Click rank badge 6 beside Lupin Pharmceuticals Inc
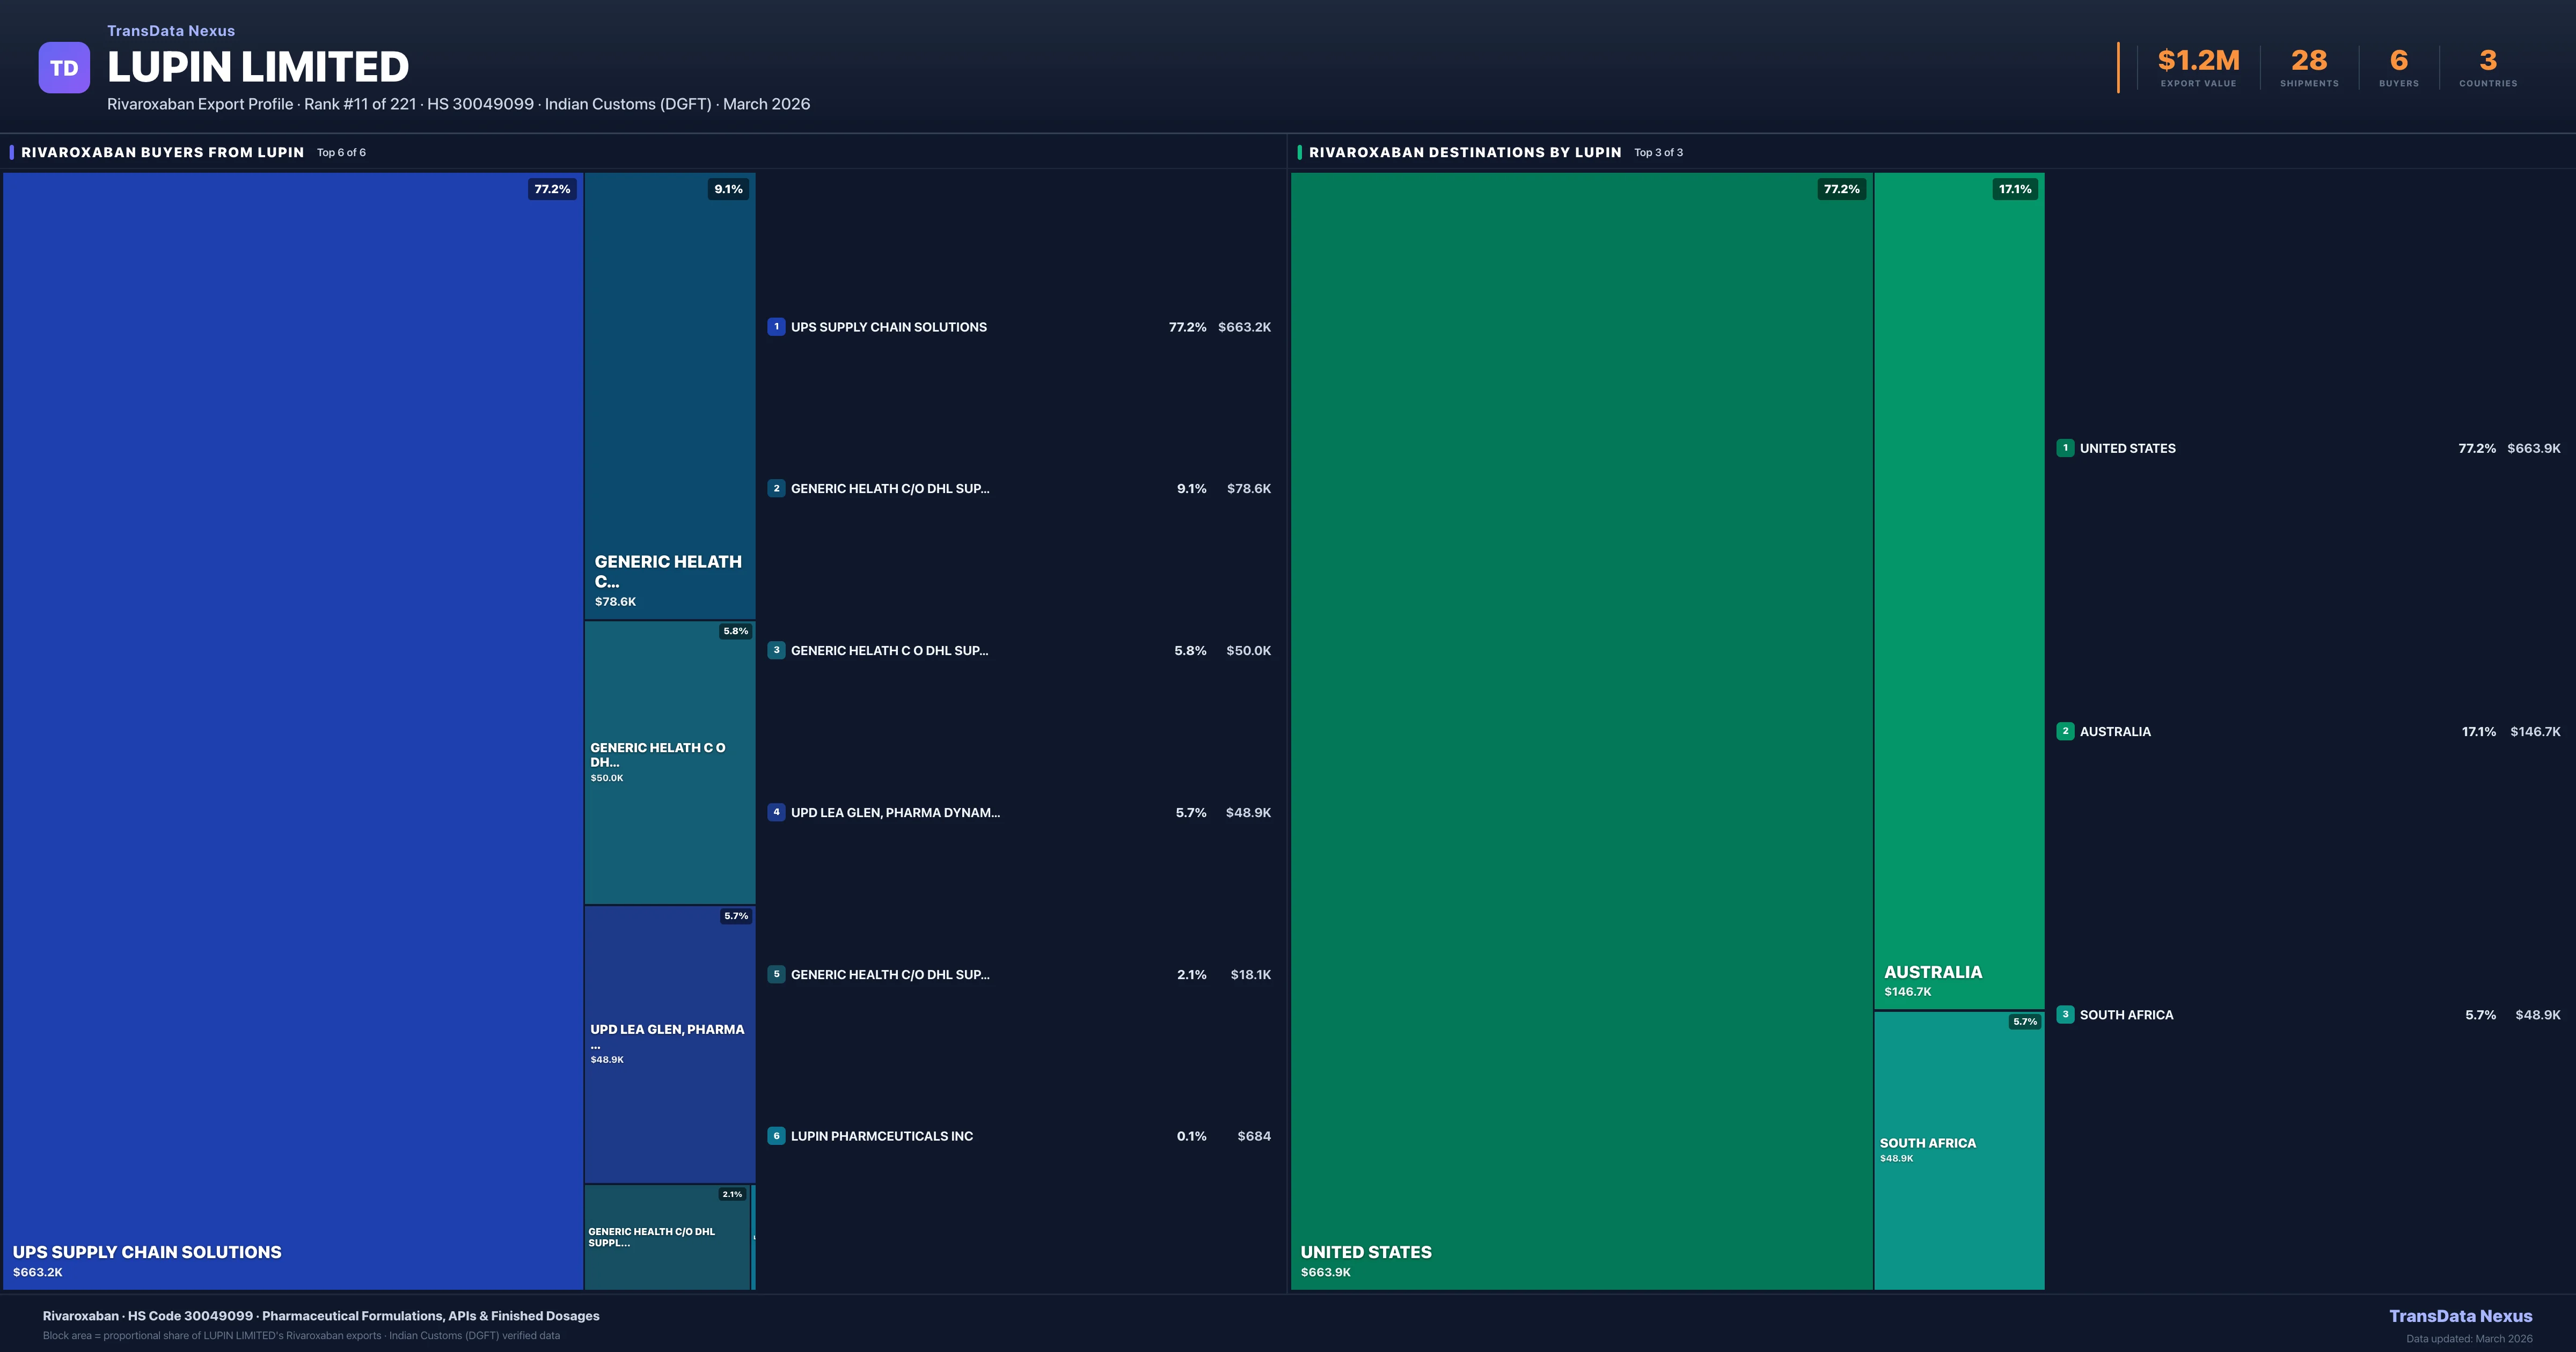 (x=776, y=1136)
